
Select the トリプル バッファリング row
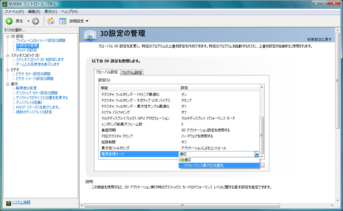click(179, 112)
